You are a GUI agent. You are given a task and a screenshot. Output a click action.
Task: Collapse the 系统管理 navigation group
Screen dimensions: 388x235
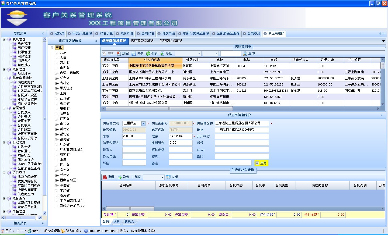point(4,39)
